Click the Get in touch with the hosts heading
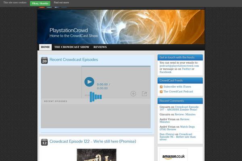This screenshot has width=242, height=161. tap(177, 57)
